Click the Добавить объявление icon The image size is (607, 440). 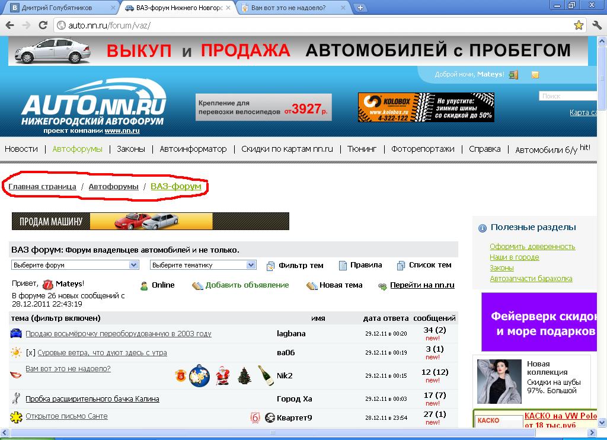[197, 286]
